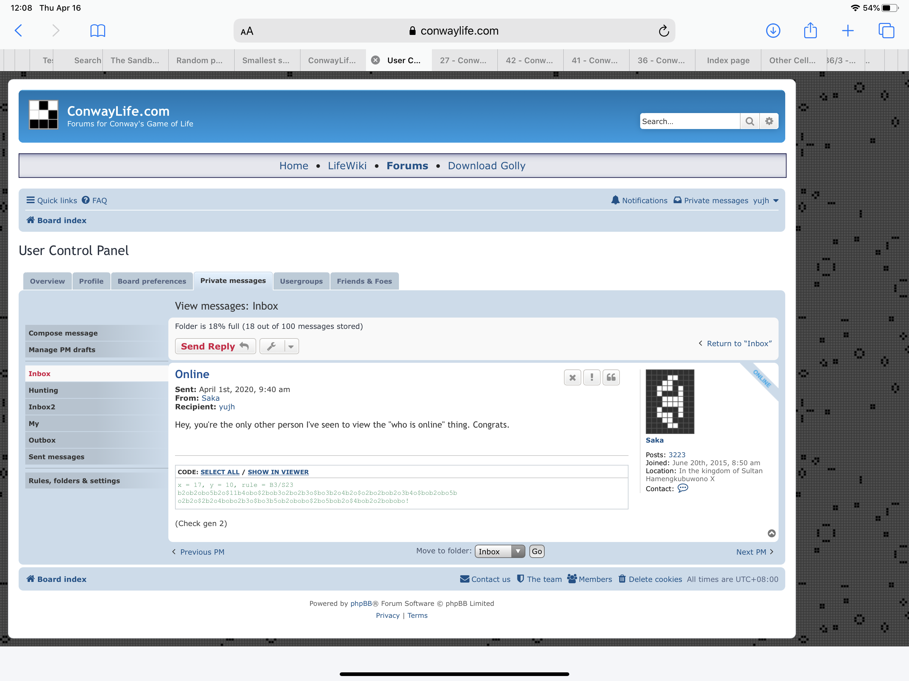The image size is (909, 681).
Task: Switch to the Profile tab
Action: 91,281
